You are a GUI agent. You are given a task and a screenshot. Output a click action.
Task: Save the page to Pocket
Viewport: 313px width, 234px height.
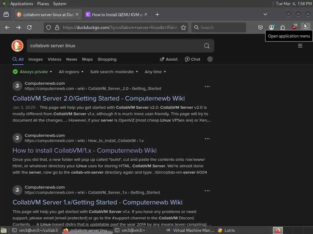260,27
